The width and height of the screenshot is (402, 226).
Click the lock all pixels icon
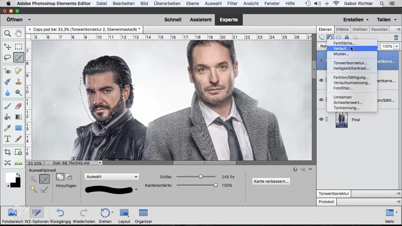click(347, 38)
